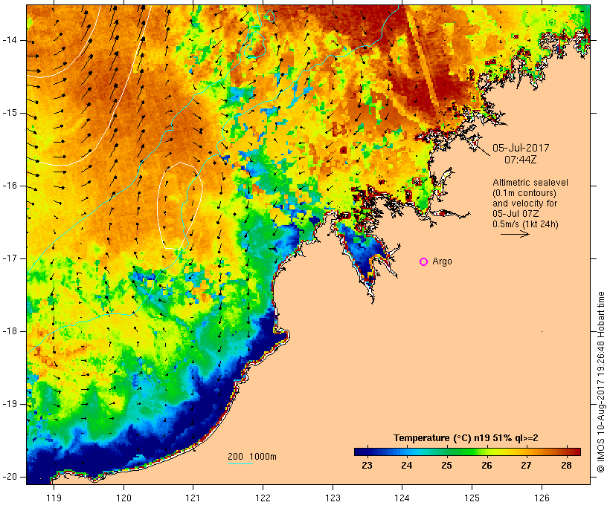Click latitude axis label '-20'
Screen dimensions: 610x505
pos(10,477)
